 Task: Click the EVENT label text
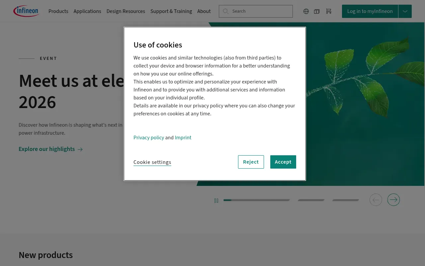(48, 59)
